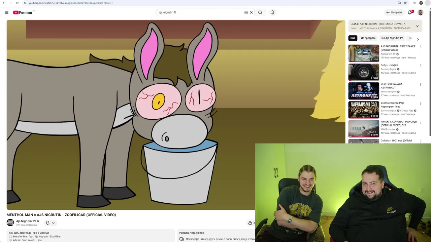Show more filter chips with right arrow
The width and height of the screenshot is (431, 242).
[x=418, y=39]
